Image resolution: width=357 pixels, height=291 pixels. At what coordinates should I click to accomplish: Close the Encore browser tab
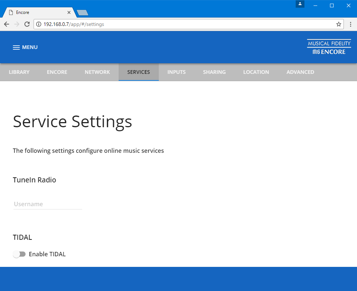coord(69,12)
